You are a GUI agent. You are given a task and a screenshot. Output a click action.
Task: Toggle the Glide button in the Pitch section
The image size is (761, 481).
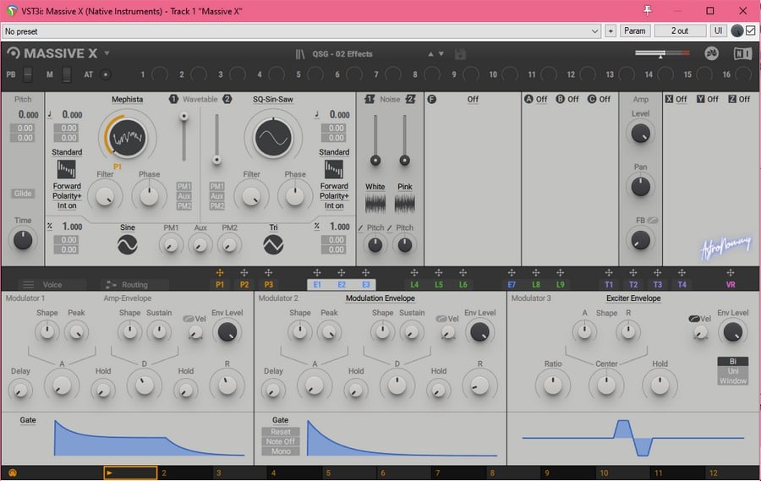[23, 194]
